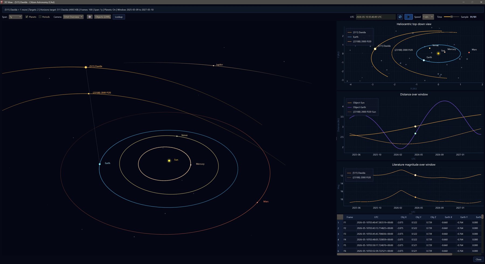The height and width of the screenshot is (264, 485).
Task: Click the Davida point in heliocentric top-down view
Action: coord(375,49)
